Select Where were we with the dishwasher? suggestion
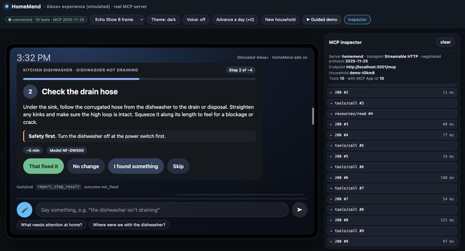The image size is (465, 251). [129, 224]
